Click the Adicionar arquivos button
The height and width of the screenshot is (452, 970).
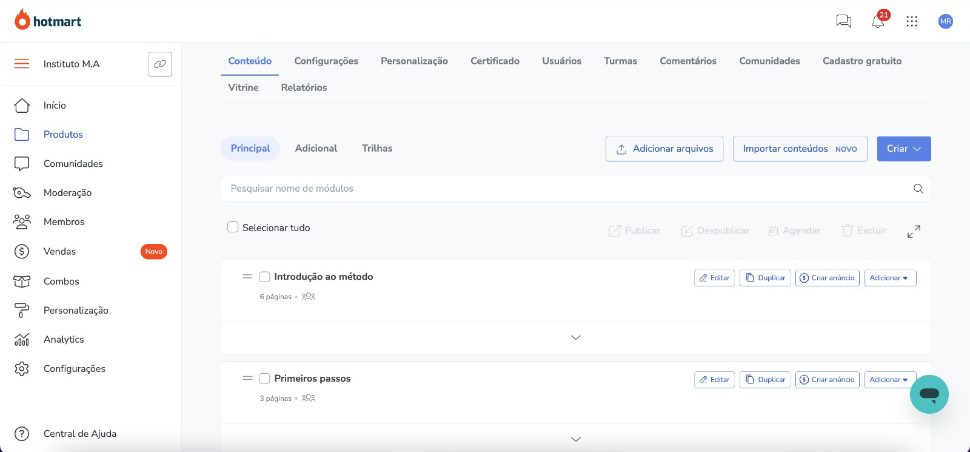664,149
